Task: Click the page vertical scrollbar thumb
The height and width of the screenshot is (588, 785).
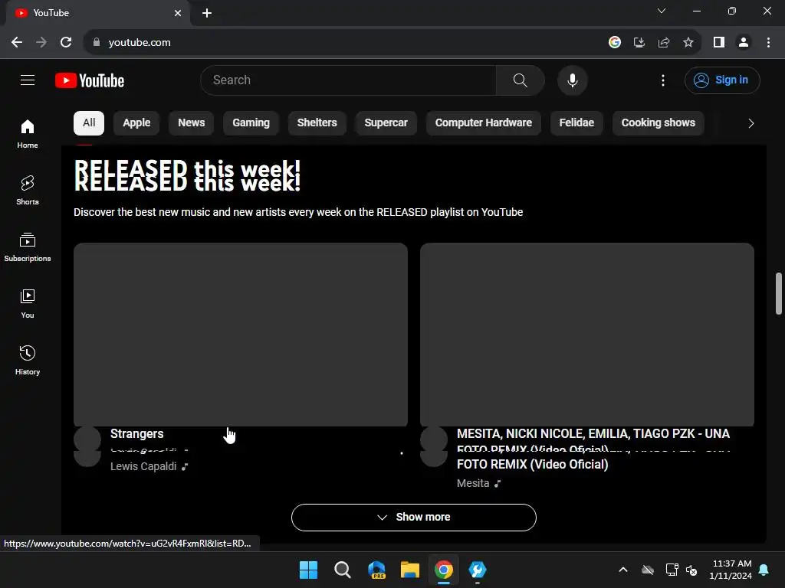Action: (x=779, y=293)
